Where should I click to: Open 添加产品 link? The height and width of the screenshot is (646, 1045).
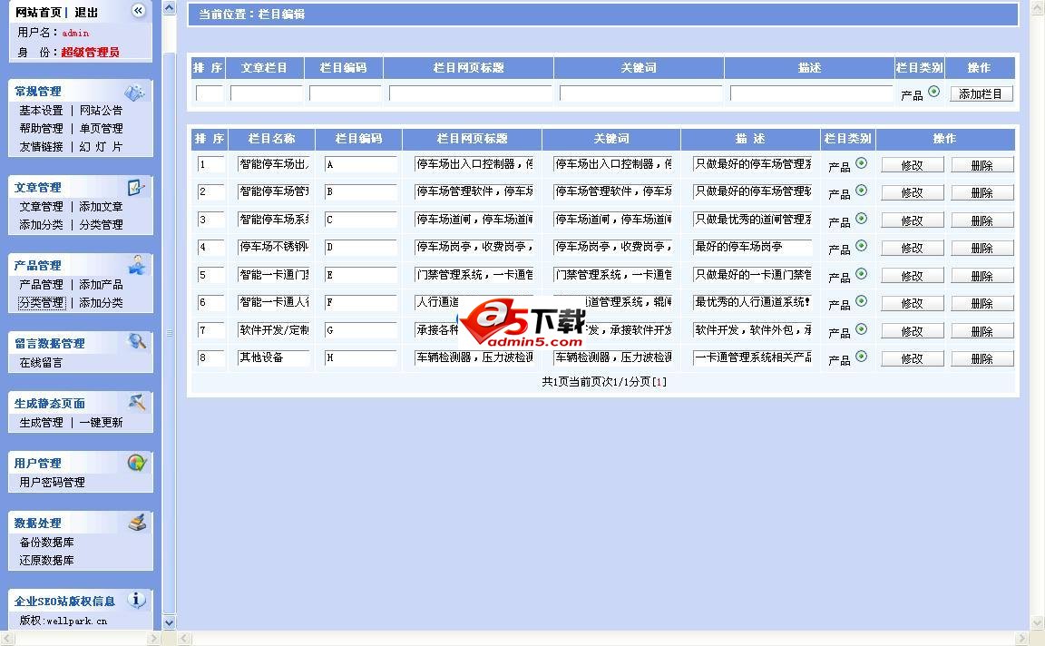click(x=102, y=285)
